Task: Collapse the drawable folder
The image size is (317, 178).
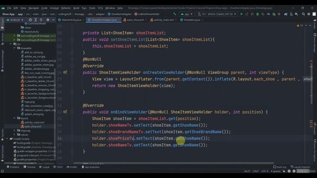Action: (x=14, y=48)
